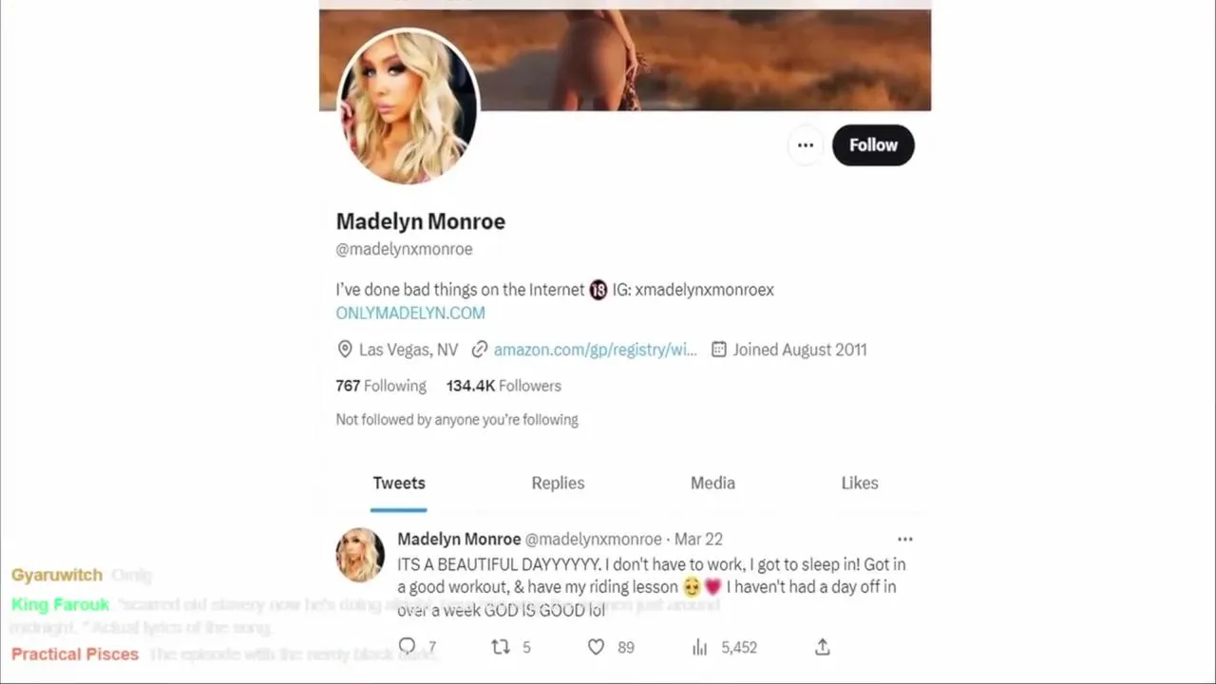Click the Follow button
The image size is (1216, 684).
point(873,145)
